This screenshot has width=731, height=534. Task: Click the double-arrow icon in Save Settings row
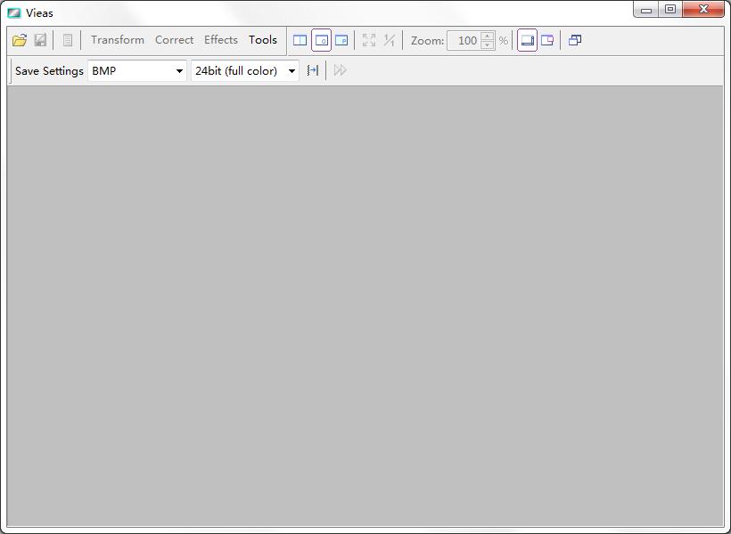[x=341, y=70]
